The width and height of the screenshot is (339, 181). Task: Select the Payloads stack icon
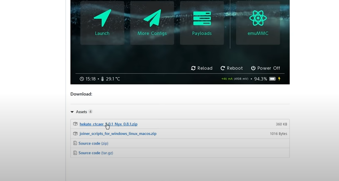[202, 18]
